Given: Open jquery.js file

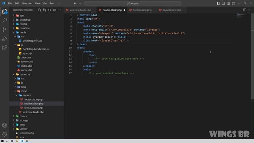Looking at the screenshot, I should click(x=27, y=53).
